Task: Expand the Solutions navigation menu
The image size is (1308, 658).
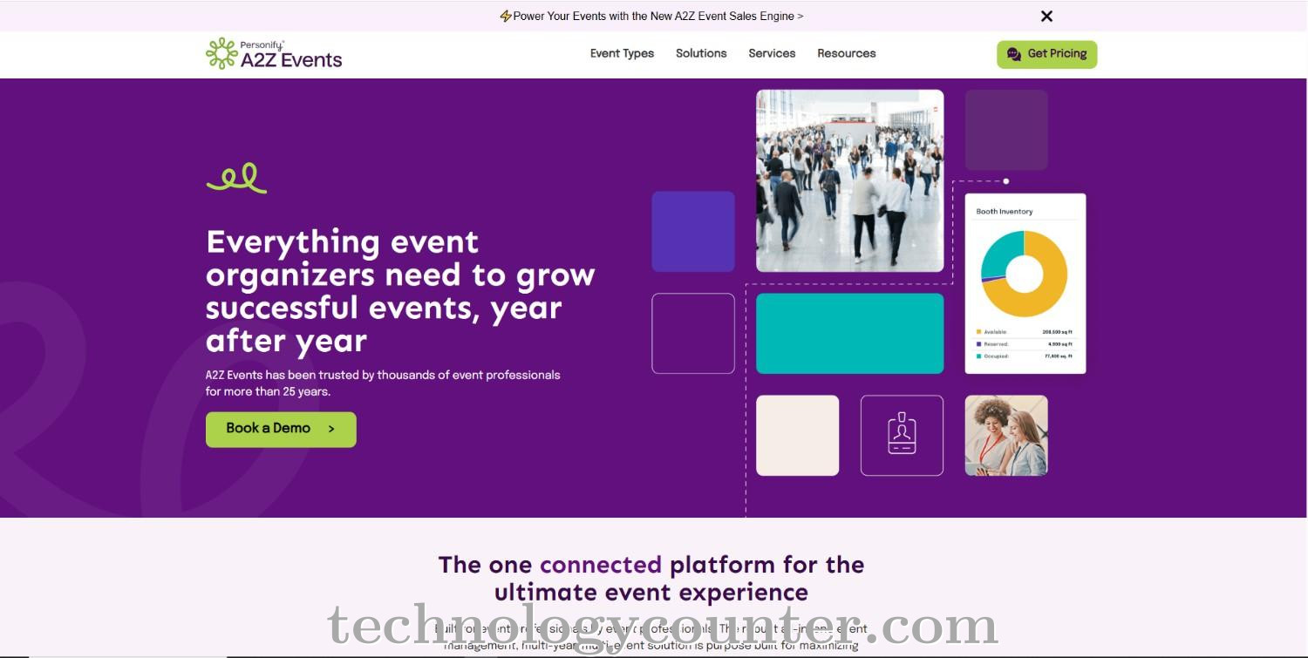Action: tap(701, 53)
